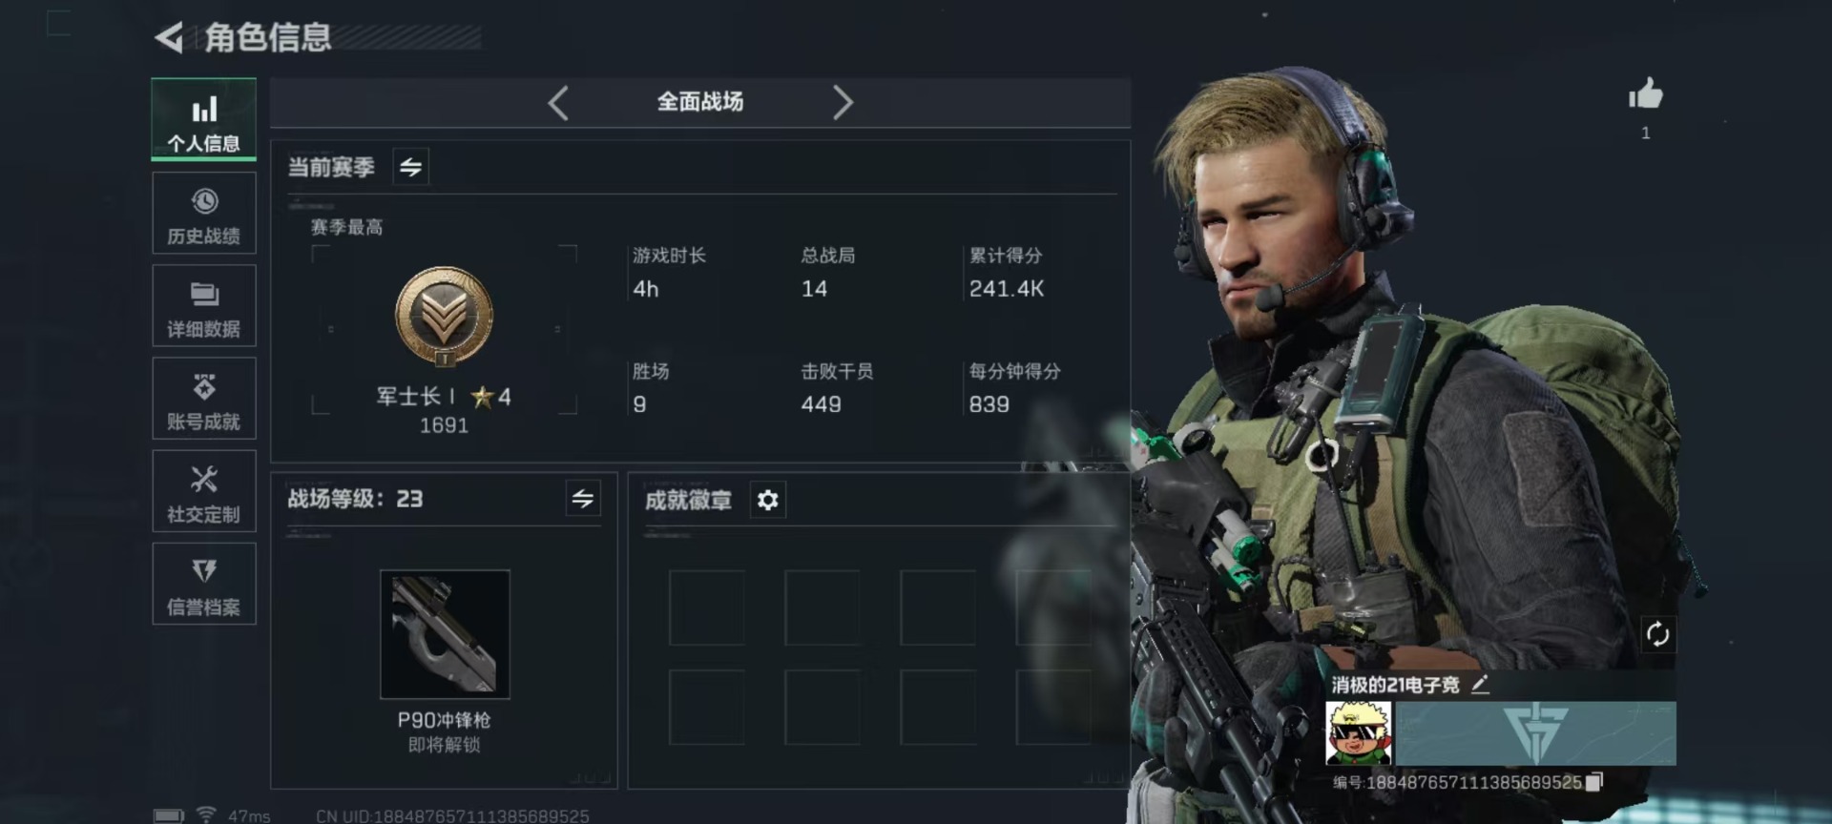This screenshot has height=824, width=1832.
Task: Select the P90冲锋枪 weapon thumbnail
Action: point(445,634)
